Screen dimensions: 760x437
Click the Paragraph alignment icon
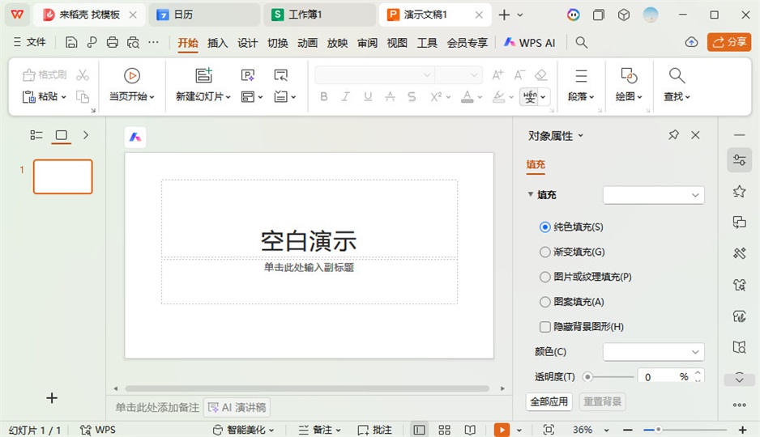click(581, 75)
